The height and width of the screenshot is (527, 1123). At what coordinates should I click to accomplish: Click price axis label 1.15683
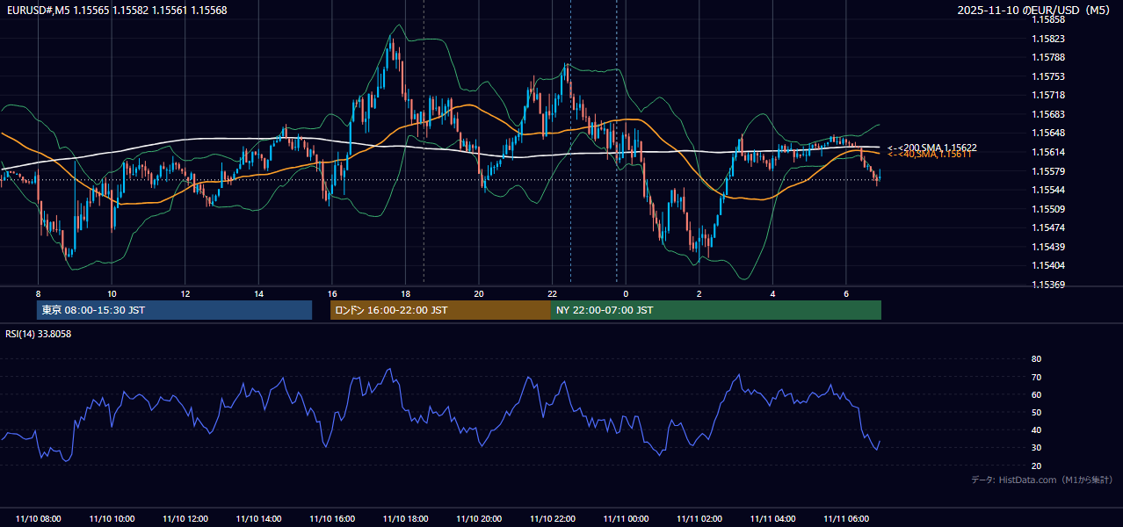pos(1049,114)
